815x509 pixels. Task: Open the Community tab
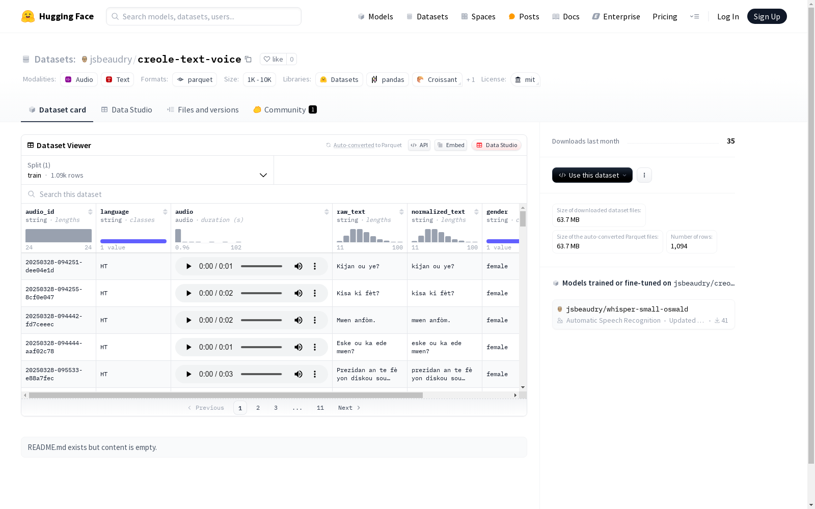pyautogui.click(x=285, y=110)
